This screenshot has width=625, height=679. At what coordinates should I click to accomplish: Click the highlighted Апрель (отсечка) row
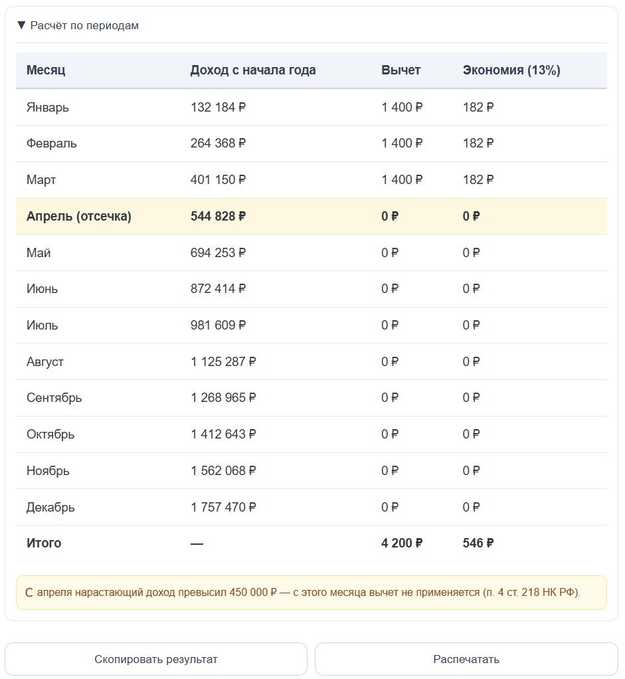coord(312,216)
